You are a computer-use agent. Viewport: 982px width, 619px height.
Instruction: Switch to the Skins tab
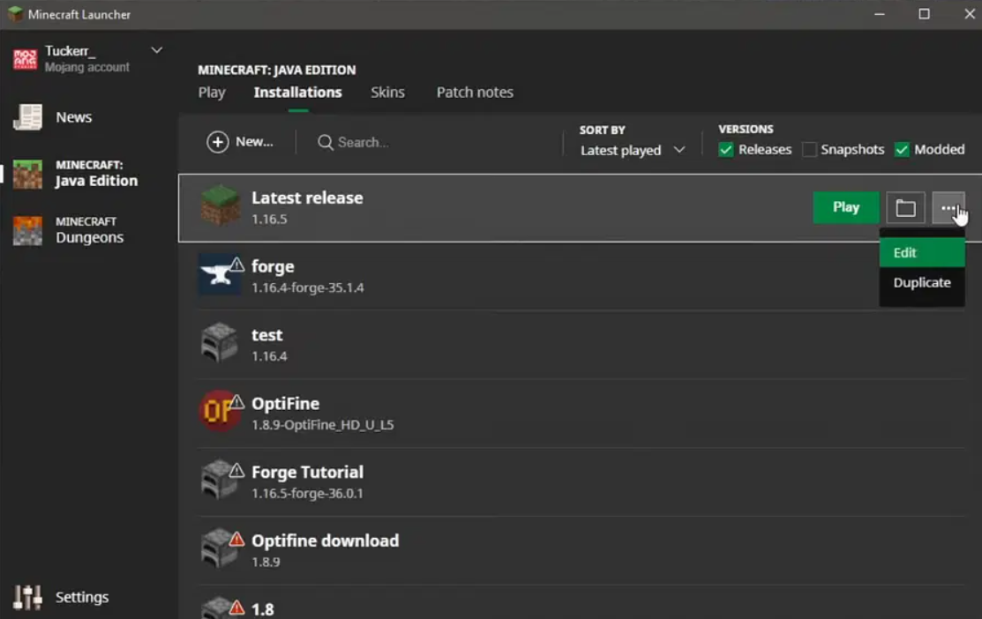(387, 93)
